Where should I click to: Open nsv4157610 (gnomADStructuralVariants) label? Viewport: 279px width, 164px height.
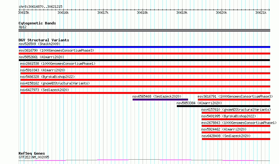click(236, 110)
